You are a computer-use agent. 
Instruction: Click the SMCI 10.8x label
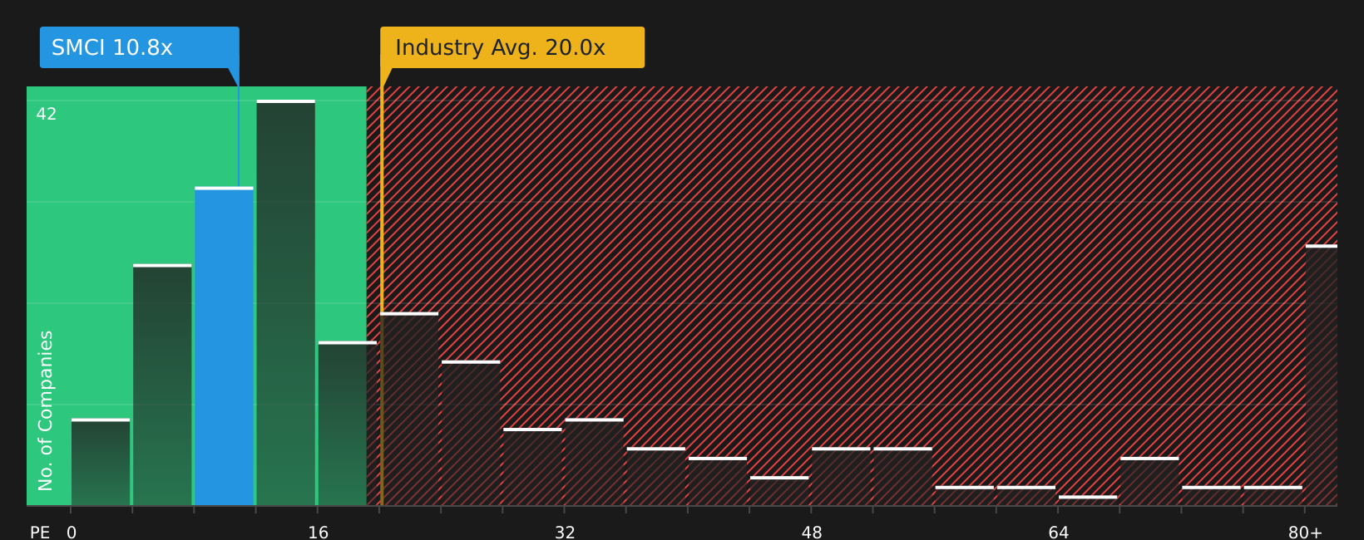tap(140, 47)
